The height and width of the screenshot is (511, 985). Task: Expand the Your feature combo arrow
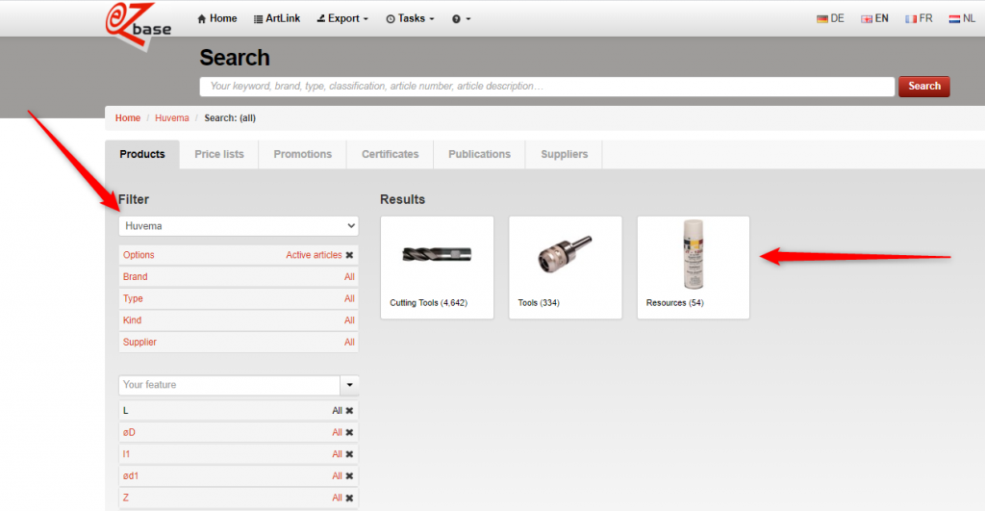pos(349,385)
